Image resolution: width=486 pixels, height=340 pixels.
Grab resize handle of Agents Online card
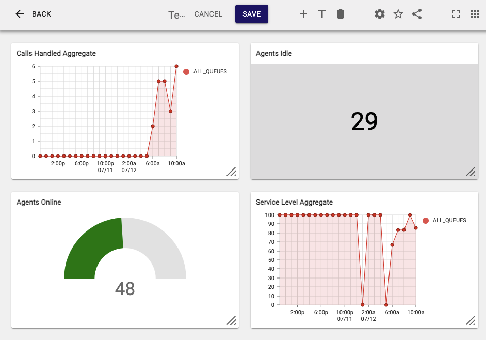pyautogui.click(x=231, y=320)
